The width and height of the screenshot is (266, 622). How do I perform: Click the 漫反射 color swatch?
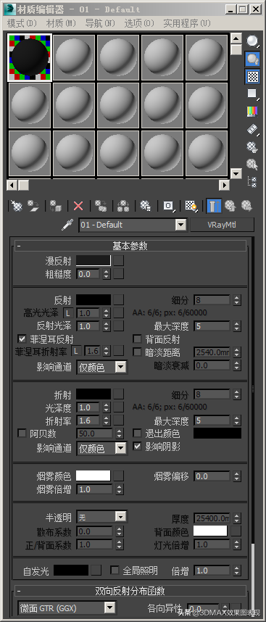93,261
